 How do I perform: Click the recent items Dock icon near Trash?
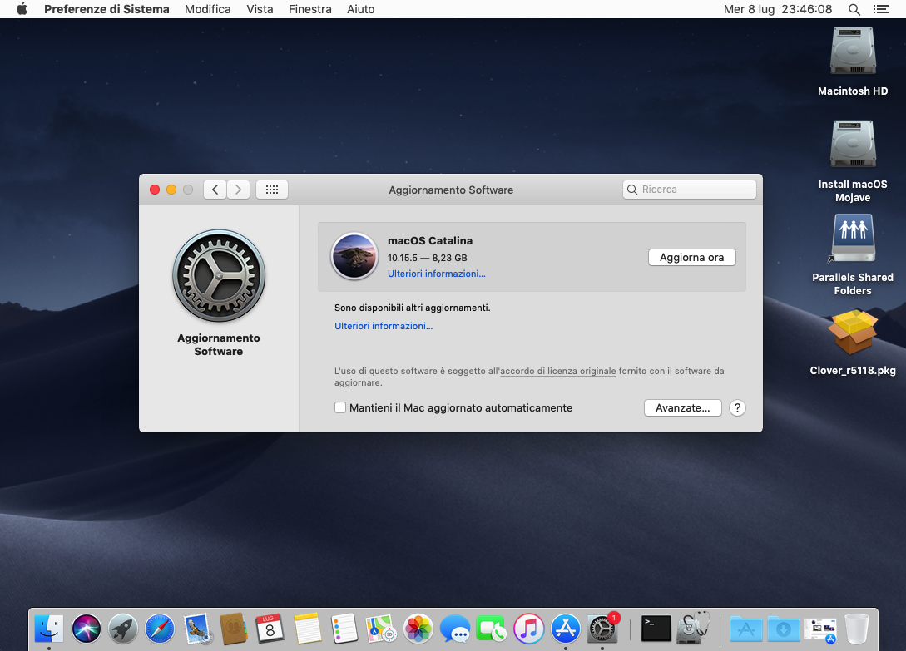[820, 629]
